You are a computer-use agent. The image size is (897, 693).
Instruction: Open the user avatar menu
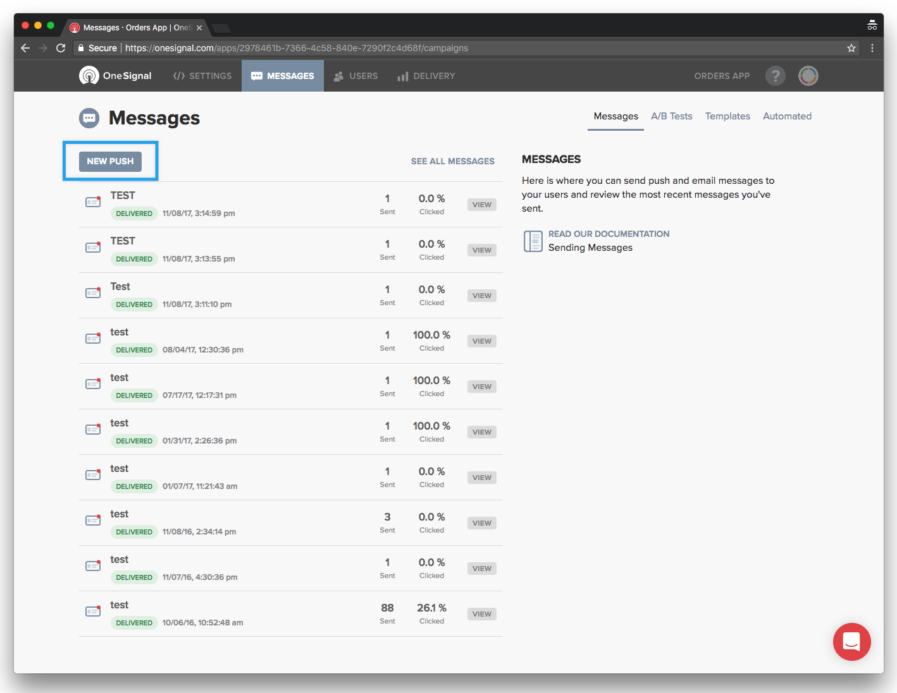click(808, 76)
